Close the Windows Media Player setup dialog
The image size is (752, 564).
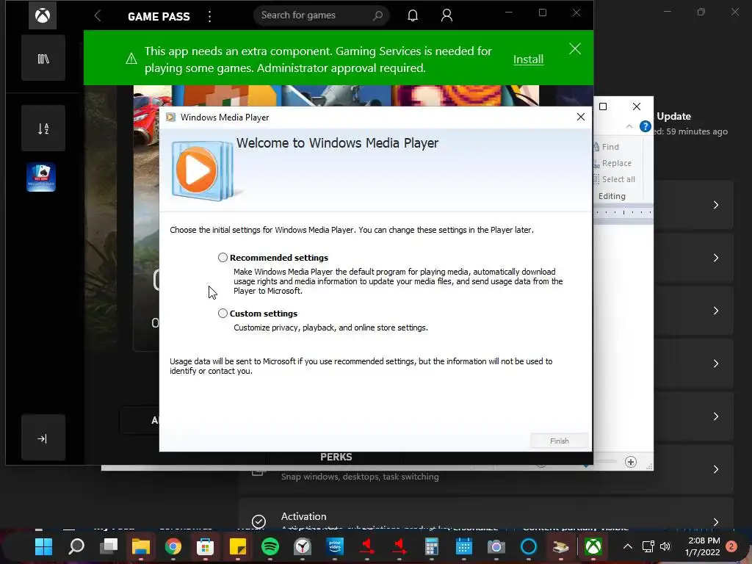click(x=580, y=117)
